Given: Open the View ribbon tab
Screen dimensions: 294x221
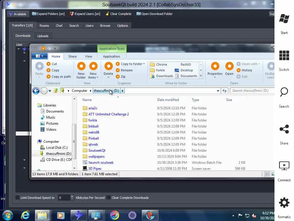Looking at the screenshot, I should (88, 56).
